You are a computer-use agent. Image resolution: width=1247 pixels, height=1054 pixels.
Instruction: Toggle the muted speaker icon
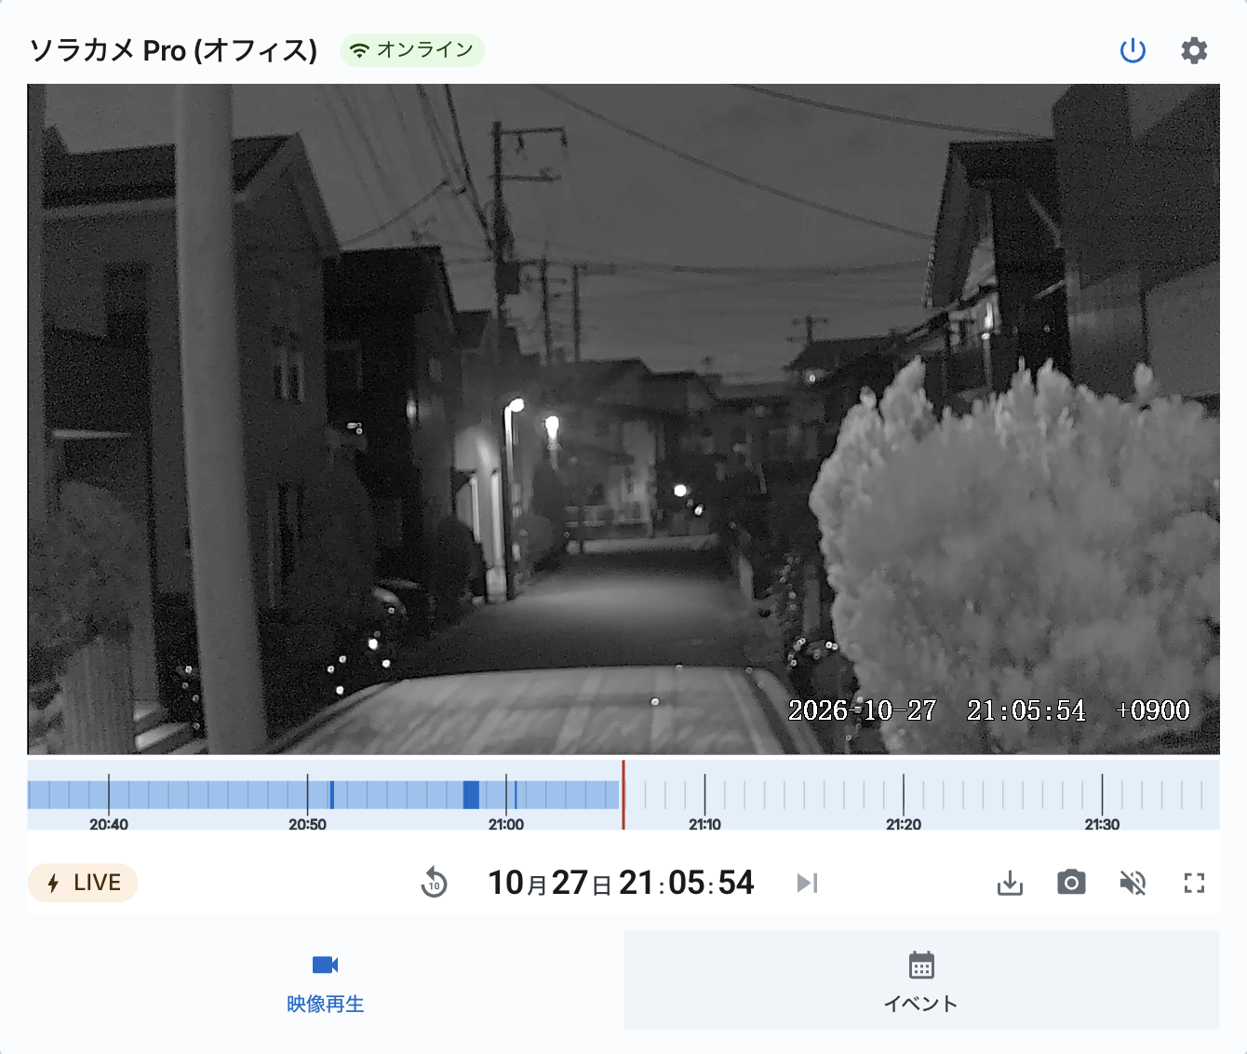(x=1133, y=883)
